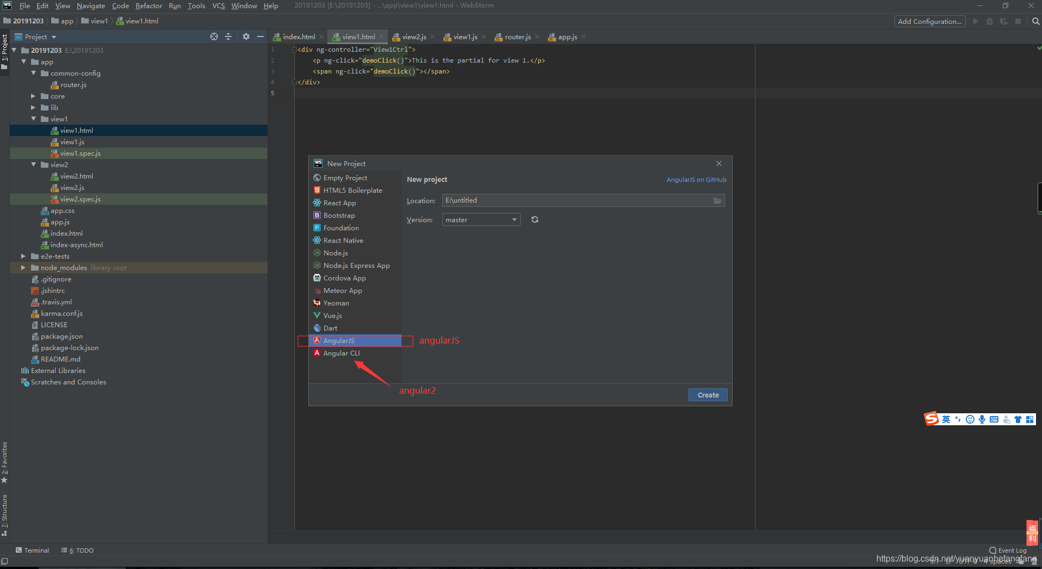Select React App project type

tap(355, 203)
